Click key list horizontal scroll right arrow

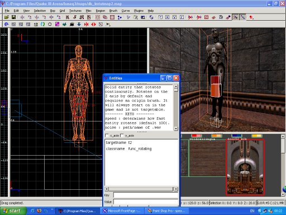pos(176,189)
